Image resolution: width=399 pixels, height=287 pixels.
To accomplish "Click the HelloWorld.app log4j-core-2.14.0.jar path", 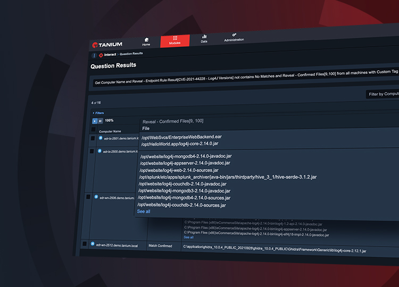I will (180, 144).
